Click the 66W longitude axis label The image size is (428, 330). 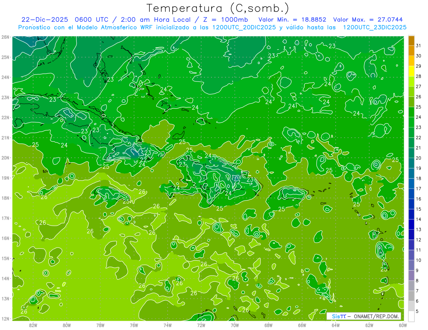pos(302,325)
